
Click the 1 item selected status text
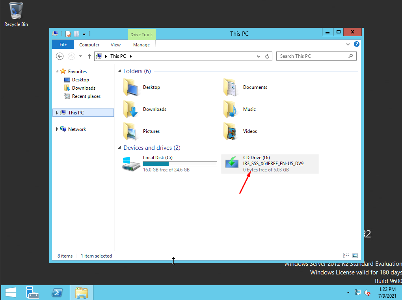click(x=96, y=256)
